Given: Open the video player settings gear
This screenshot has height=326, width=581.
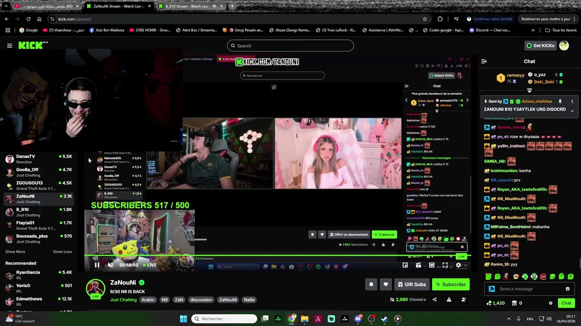Looking at the screenshot, I should coord(458,265).
